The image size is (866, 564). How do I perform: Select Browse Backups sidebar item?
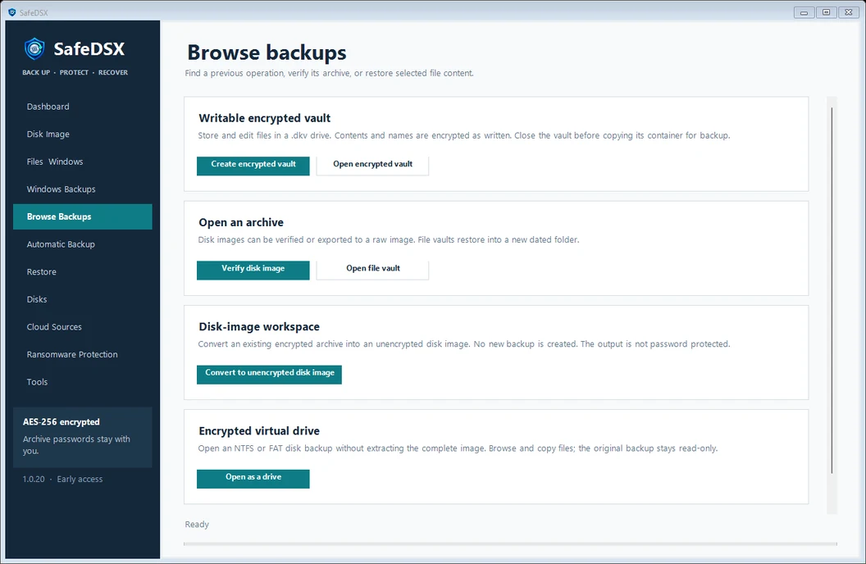[82, 217]
